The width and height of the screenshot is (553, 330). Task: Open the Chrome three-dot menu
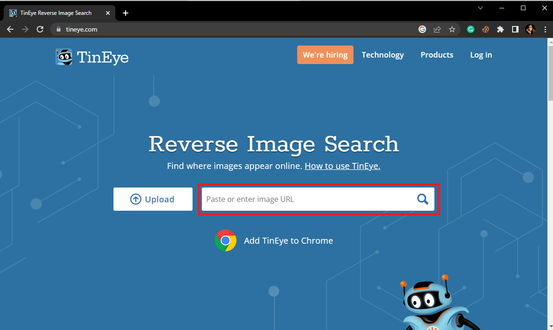pos(545,30)
